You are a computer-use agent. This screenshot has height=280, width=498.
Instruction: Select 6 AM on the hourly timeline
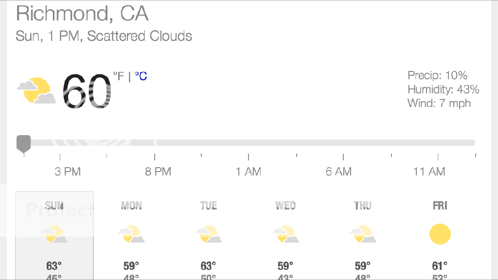(x=338, y=172)
